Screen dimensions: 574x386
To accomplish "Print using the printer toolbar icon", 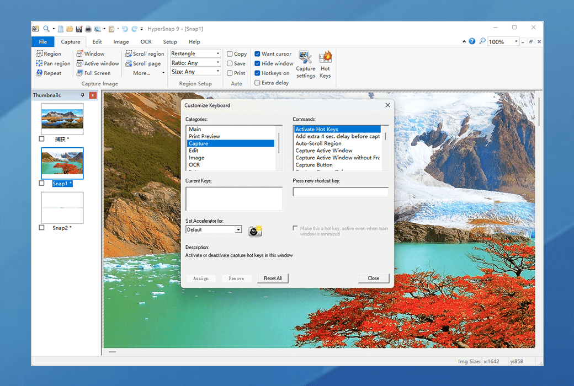I will 88,29.
